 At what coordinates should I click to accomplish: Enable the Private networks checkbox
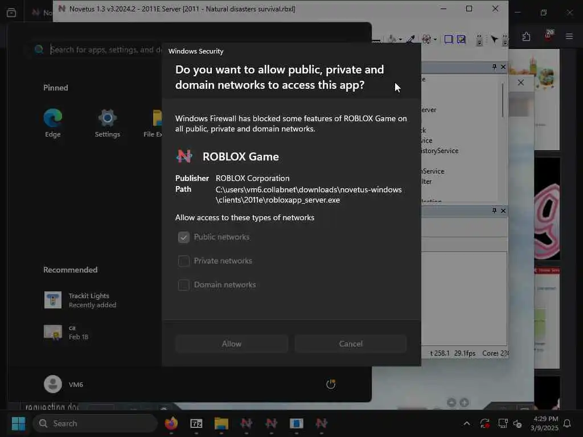(184, 261)
